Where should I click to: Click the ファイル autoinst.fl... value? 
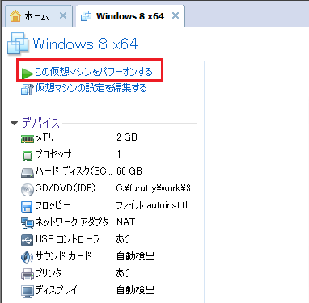pyautogui.click(x=154, y=205)
